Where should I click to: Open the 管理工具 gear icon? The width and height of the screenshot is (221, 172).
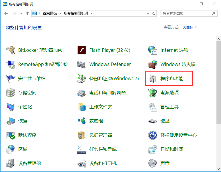(x=153, y=107)
